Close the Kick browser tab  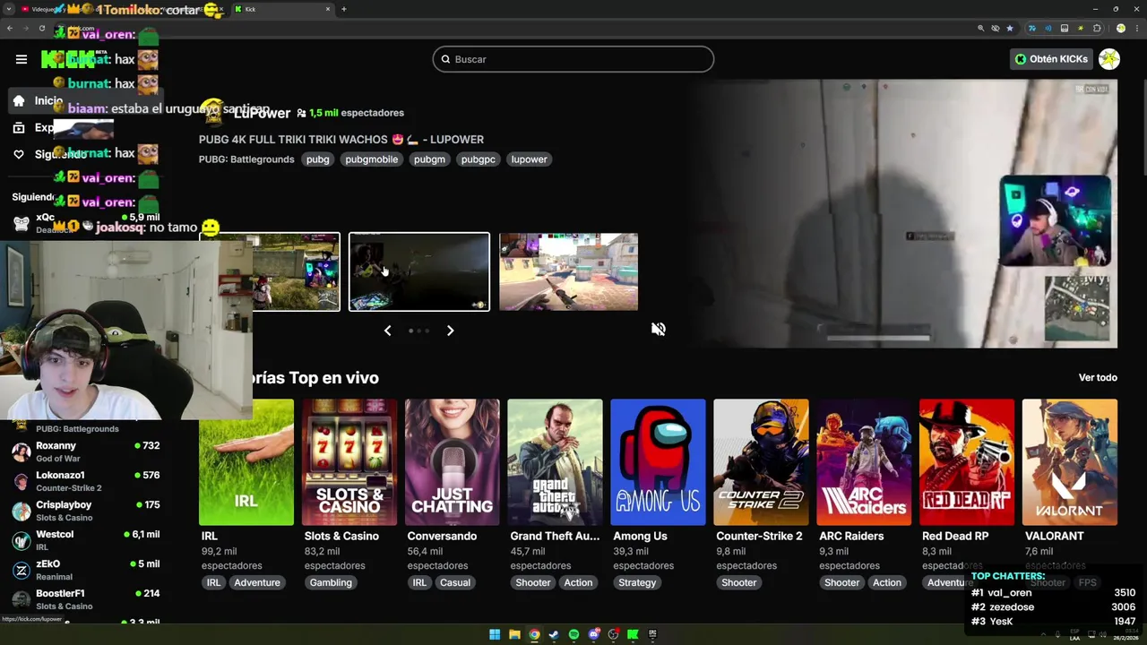click(x=328, y=9)
